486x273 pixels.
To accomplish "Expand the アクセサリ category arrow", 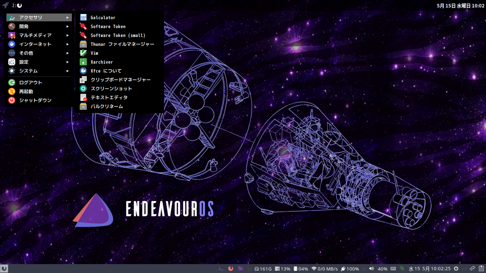I will pyautogui.click(x=68, y=17).
